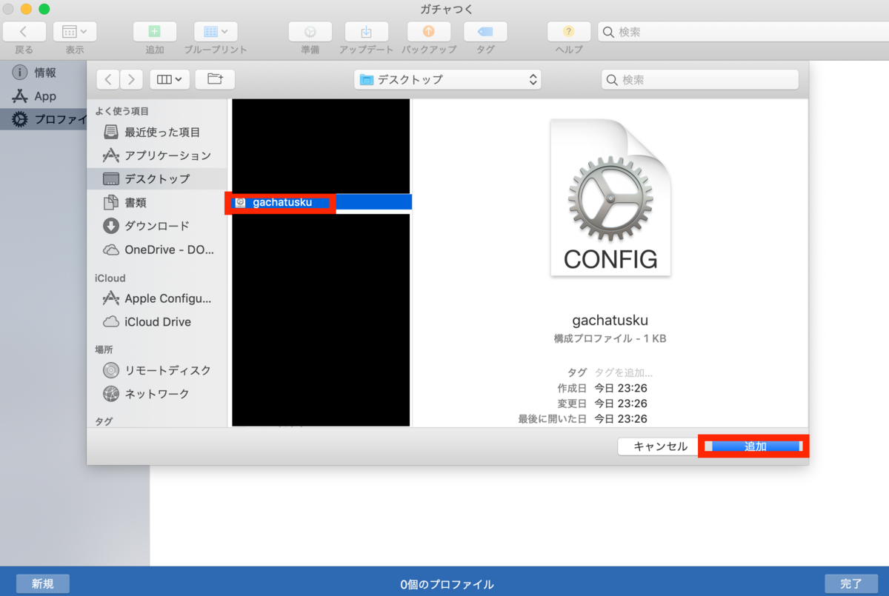Open ダウンロード in the dialog sidebar
Screen dimensions: 889x596
[x=157, y=226]
